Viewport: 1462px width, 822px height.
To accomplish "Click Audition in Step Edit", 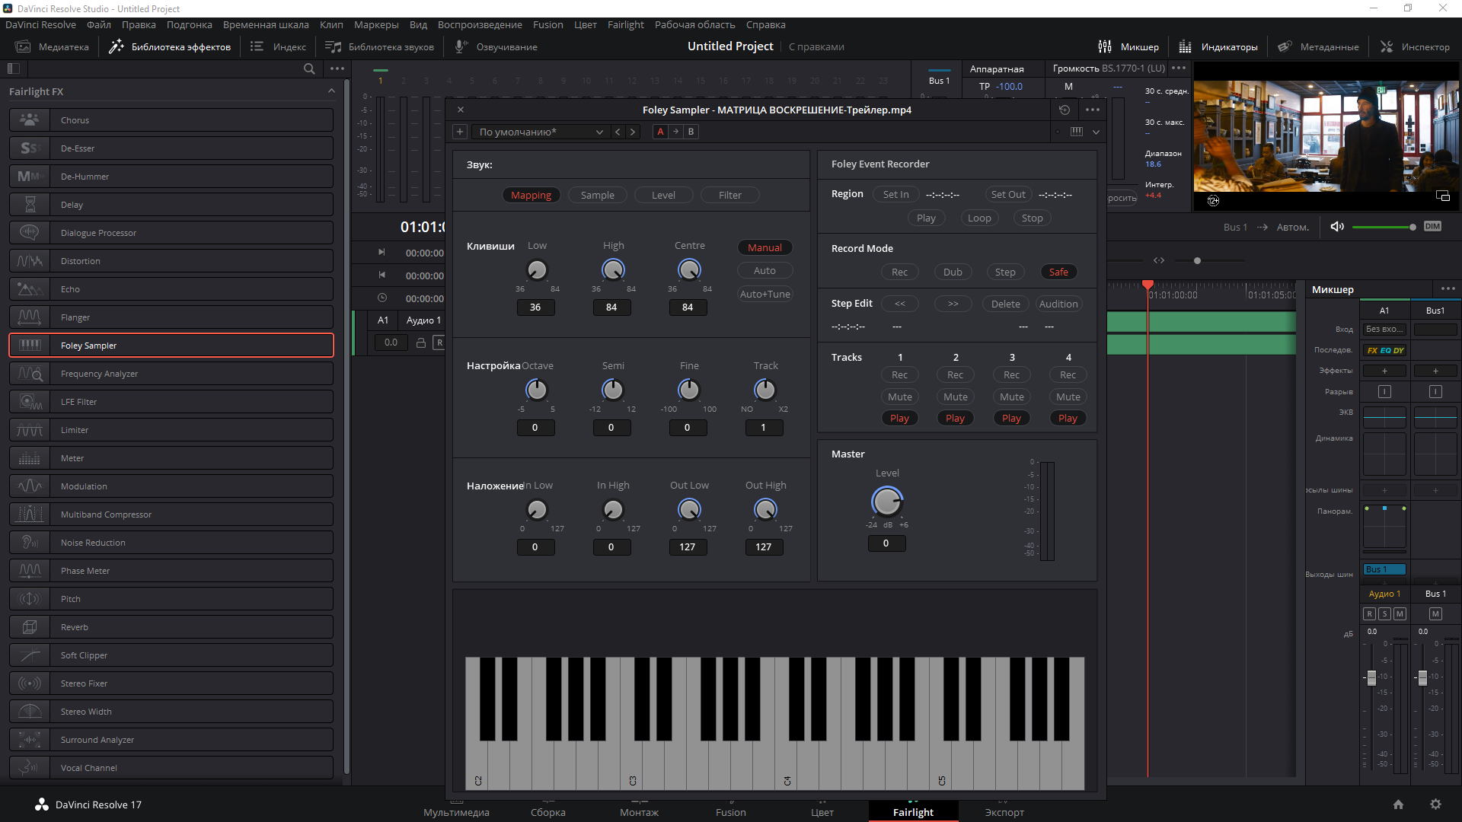I will [x=1058, y=304].
